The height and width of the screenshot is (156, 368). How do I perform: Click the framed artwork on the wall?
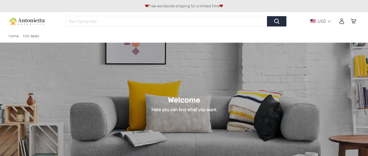click(x=136, y=53)
